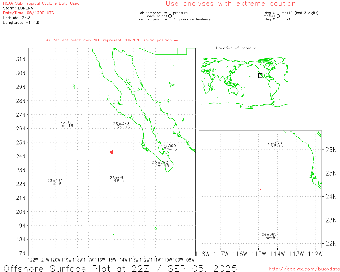Screen dimensions: 340x272
Task: Click the deg C mb*10 legend circle
Action: tap(278, 16)
